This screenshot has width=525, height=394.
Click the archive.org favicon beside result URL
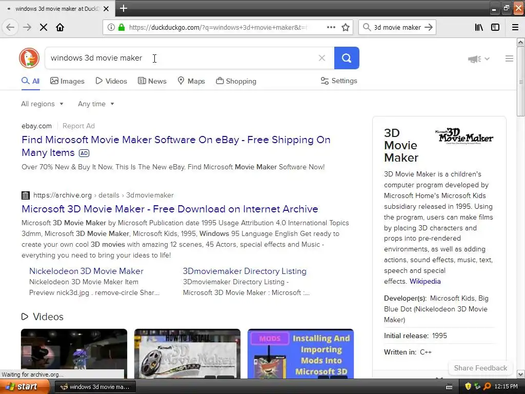tap(26, 195)
